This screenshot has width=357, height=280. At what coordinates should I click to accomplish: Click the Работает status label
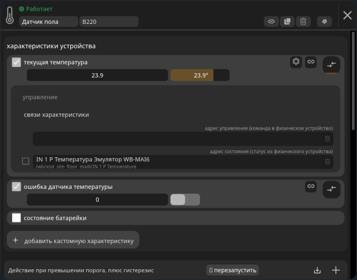click(39, 9)
